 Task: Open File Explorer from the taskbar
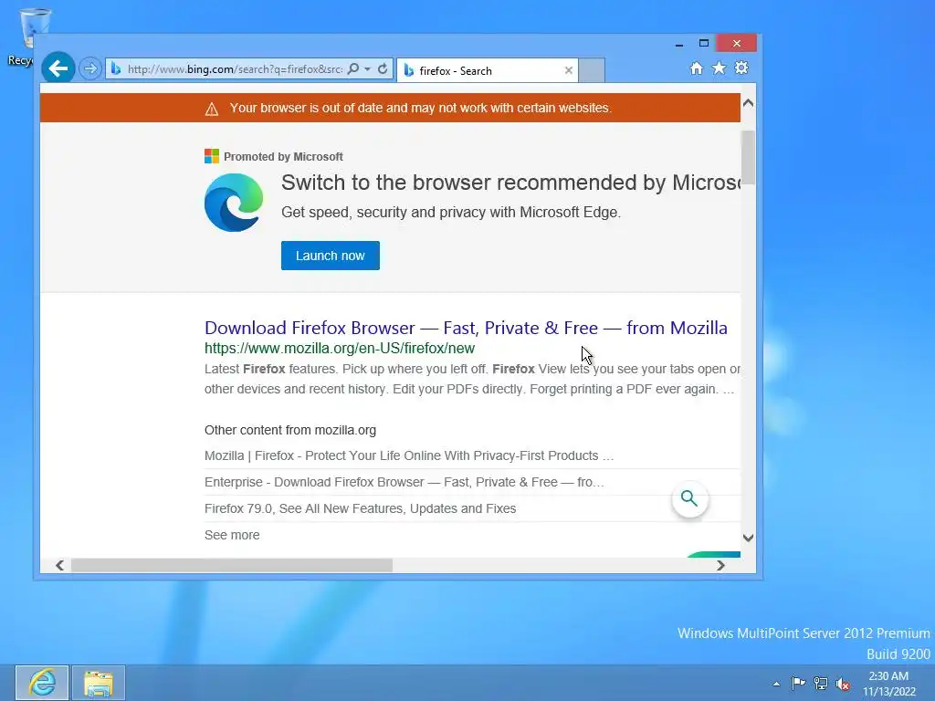coord(99,683)
